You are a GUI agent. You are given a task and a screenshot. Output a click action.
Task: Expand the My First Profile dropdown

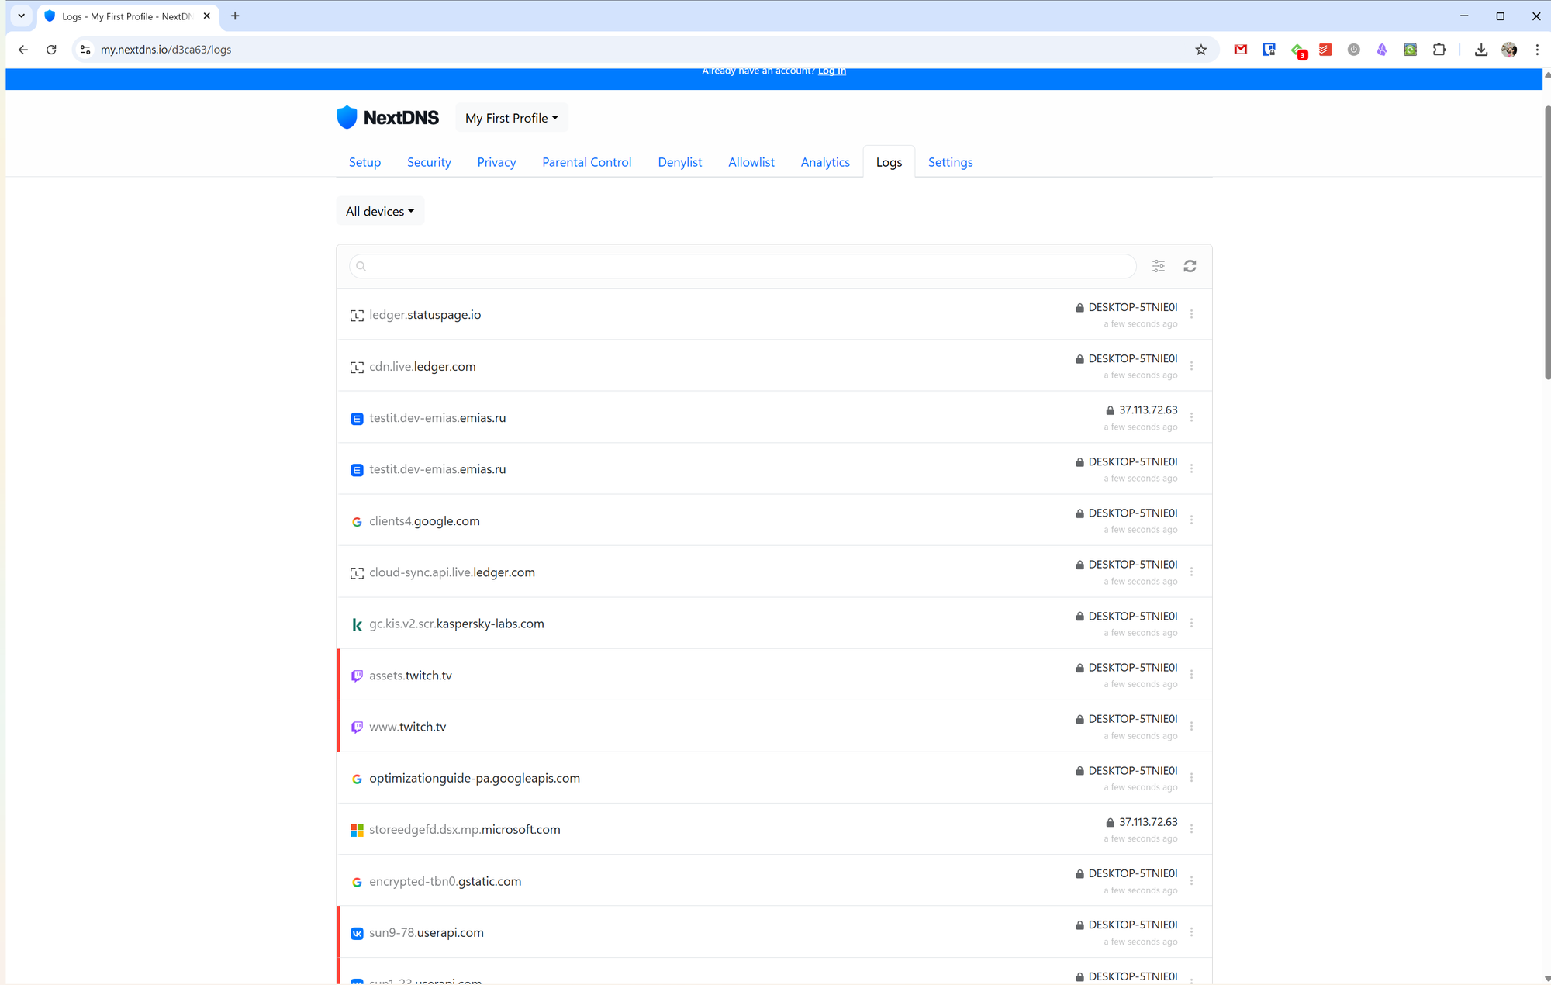[512, 118]
